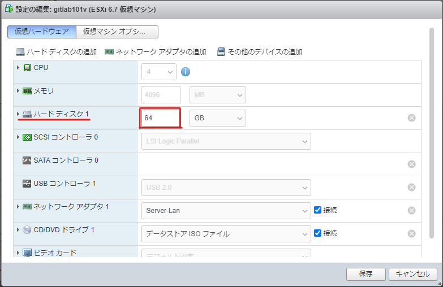This screenshot has width=443, height=287.
Task: Click ネットワーク アダプタの追加 link
Action: pos(161,51)
